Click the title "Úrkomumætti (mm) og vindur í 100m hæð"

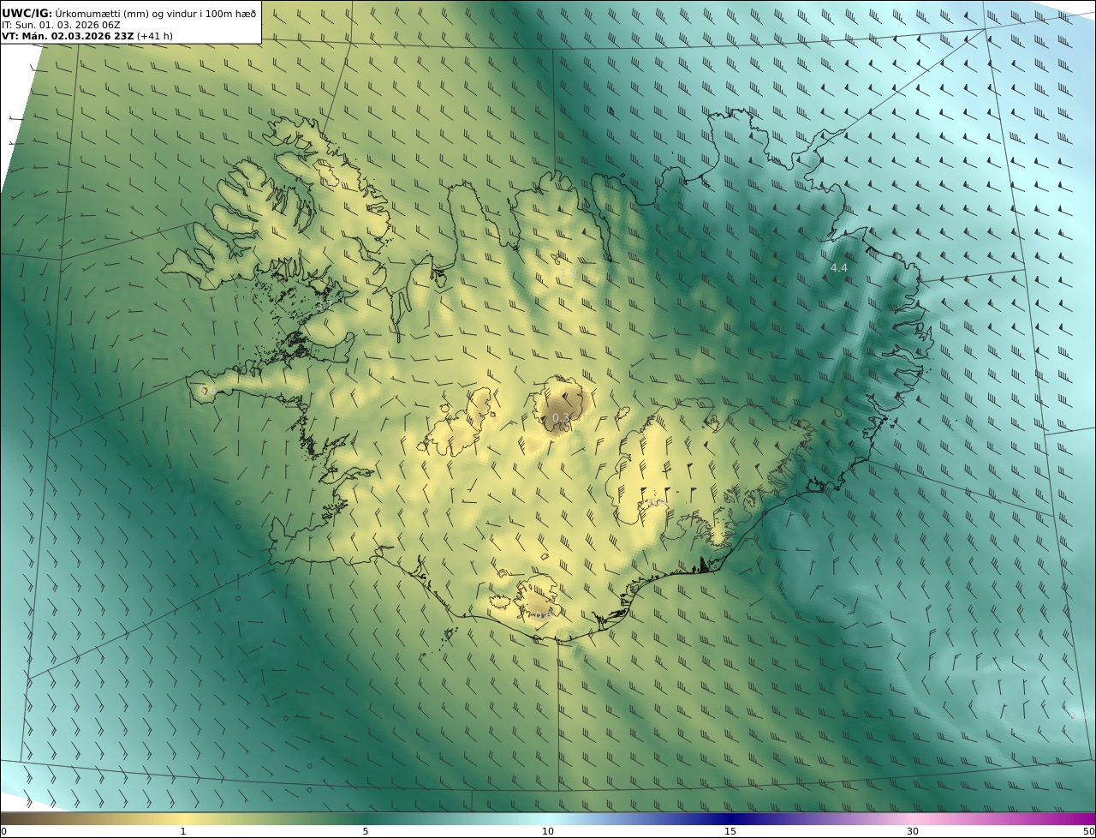(x=156, y=13)
